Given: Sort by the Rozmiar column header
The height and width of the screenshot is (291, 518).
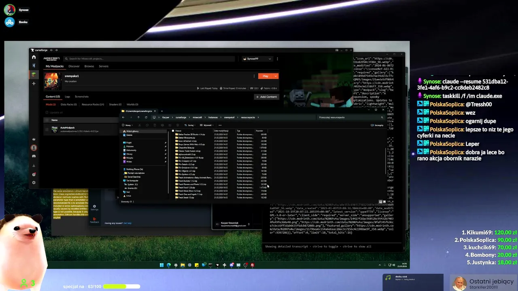Looking at the screenshot, I should pos(259,131).
